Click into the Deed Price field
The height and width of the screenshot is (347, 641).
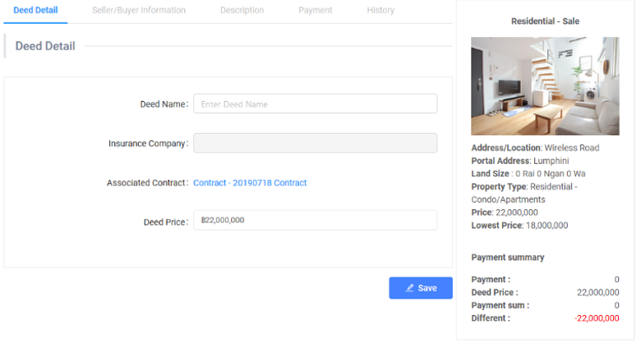coord(315,220)
